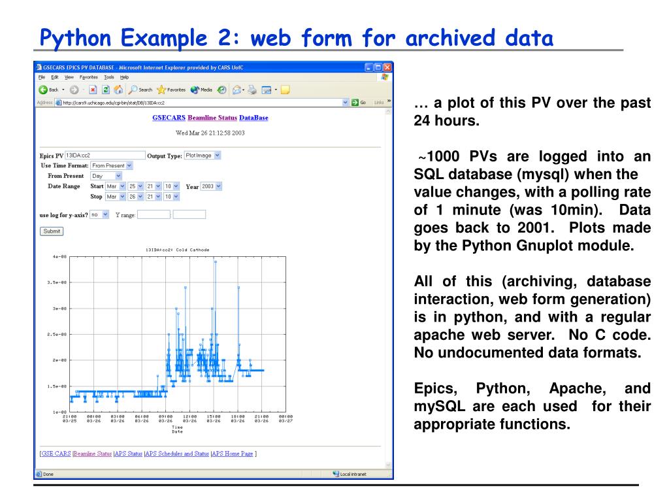Open the Tools menu

pyautogui.click(x=109, y=77)
